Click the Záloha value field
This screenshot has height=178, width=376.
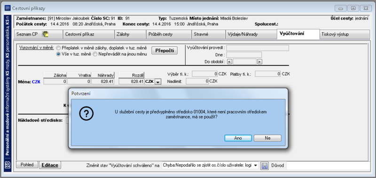click(x=55, y=82)
